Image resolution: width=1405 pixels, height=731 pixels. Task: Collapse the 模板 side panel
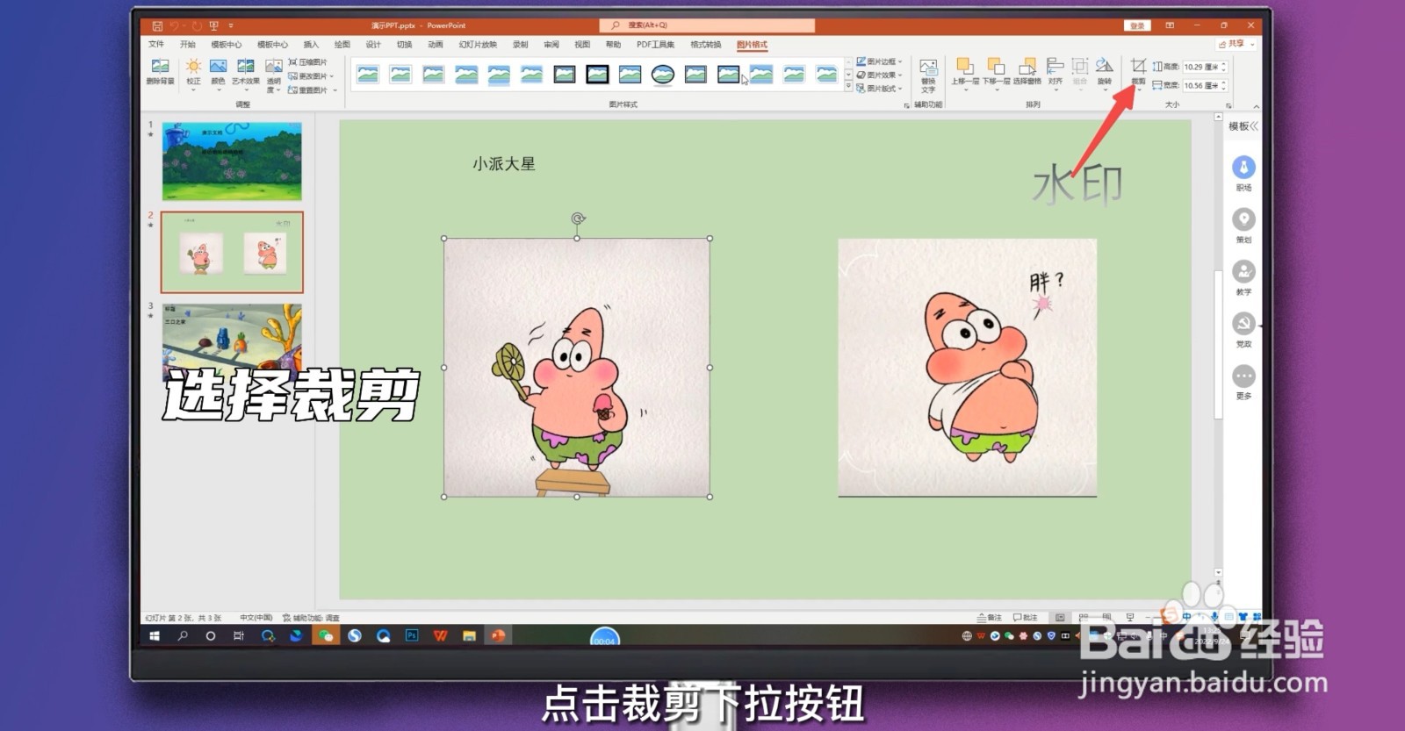pyautogui.click(x=1254, y=126)
